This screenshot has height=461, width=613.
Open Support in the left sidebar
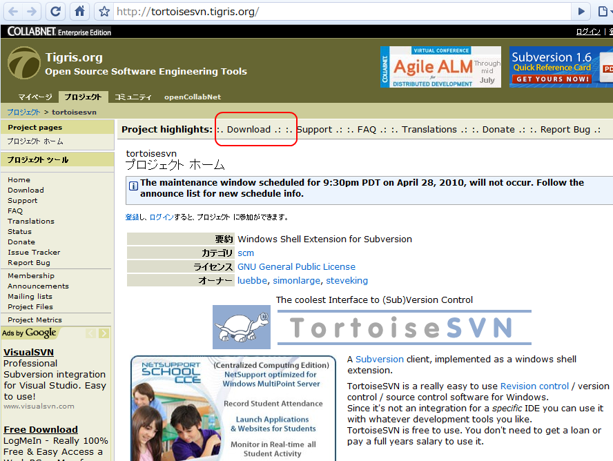pos(23,200)
